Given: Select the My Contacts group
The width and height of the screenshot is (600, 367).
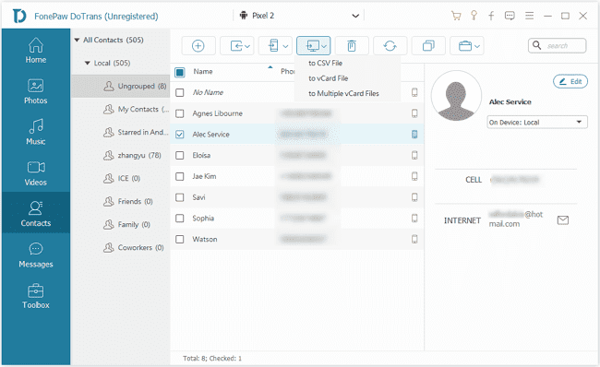Looking at the screenshot, I should pos(120,110).
